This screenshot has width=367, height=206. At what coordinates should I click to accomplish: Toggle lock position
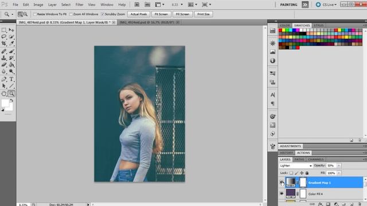302,173
